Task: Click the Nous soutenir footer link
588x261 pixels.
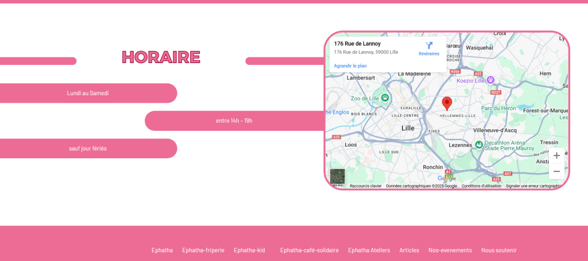Action: pos(499,250)
